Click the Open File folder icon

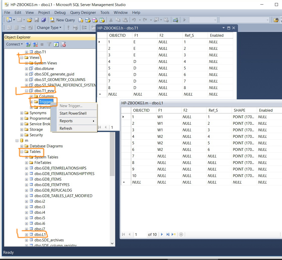pyautogui.click(x=29, y=20)
